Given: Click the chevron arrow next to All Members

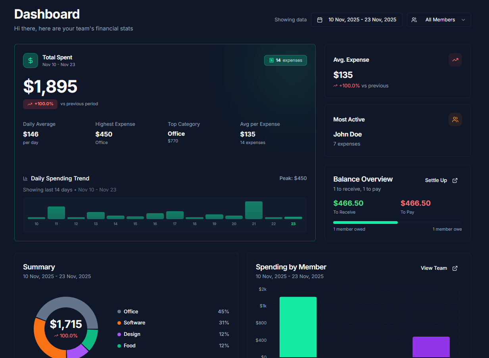Looking at the screenshot, I should coord(463,19).
